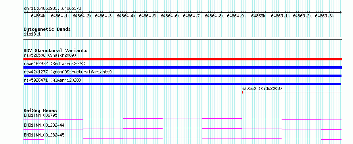
Task: Select transcript EHD1|NM_006795 label
Action: click(x=40, y=115)
